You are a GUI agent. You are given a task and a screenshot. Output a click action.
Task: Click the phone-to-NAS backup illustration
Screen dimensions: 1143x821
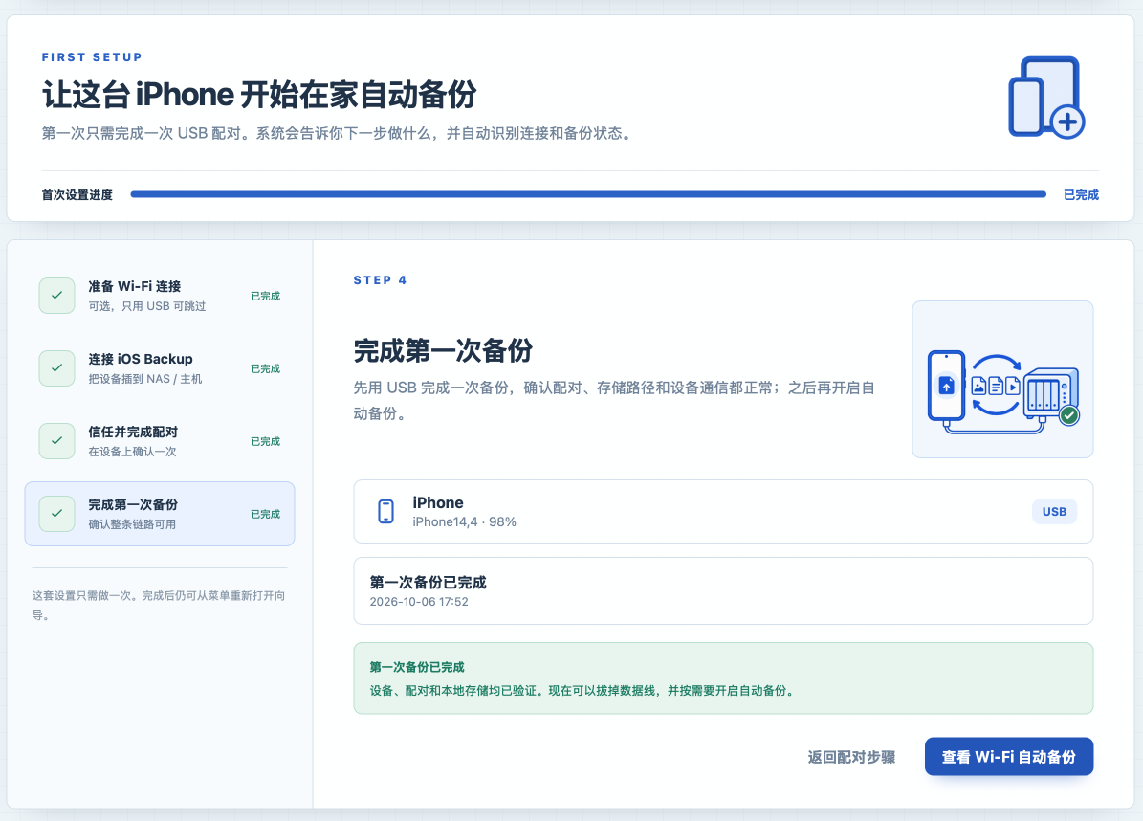point(1002,379)
